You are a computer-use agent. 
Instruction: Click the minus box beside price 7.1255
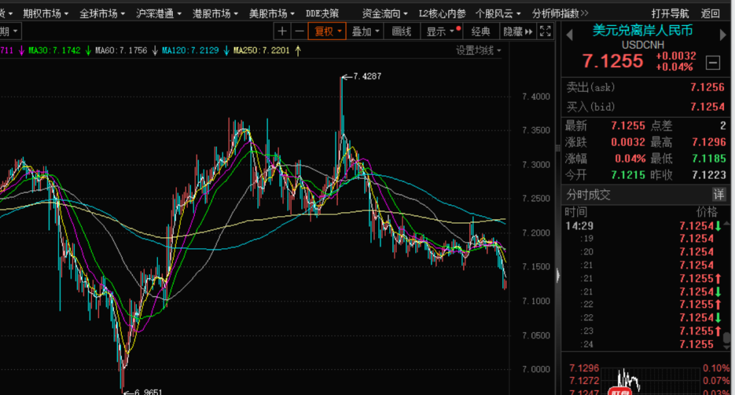tap(713, 63)
